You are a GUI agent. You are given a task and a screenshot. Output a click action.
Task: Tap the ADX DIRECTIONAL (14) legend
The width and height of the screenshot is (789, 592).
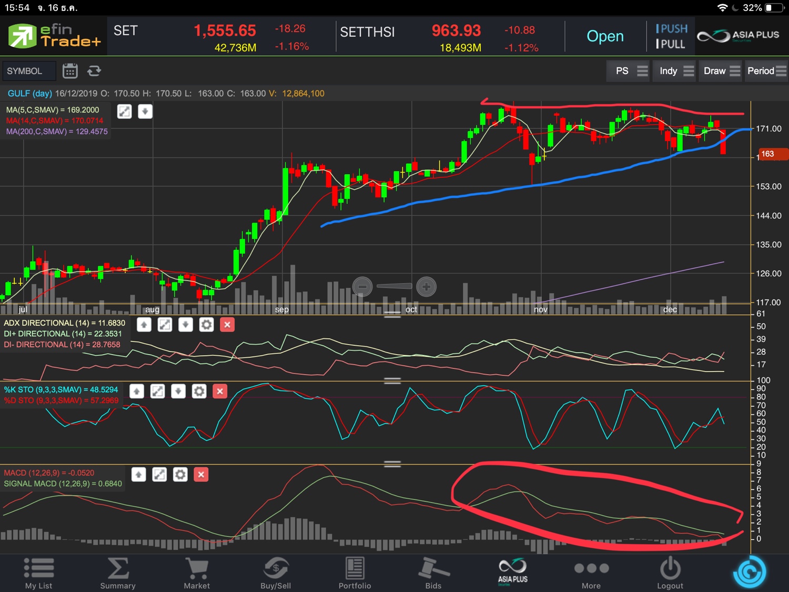click(x=65, y=323)
